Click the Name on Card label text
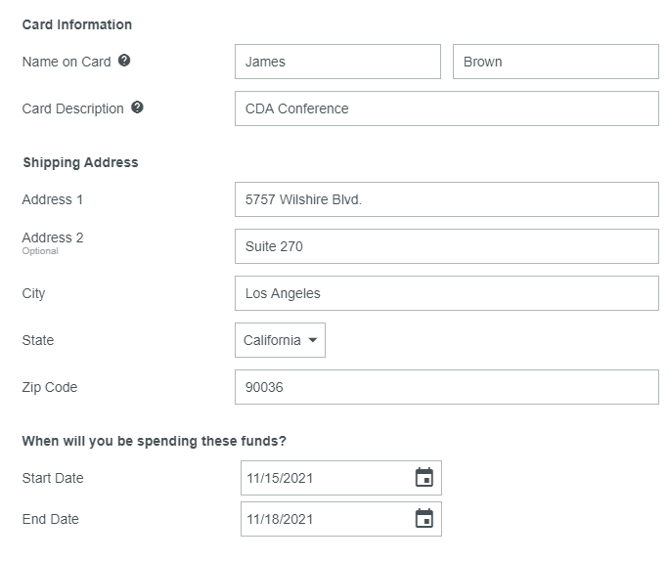The image size is (669, 561). [x=67, y=62]
